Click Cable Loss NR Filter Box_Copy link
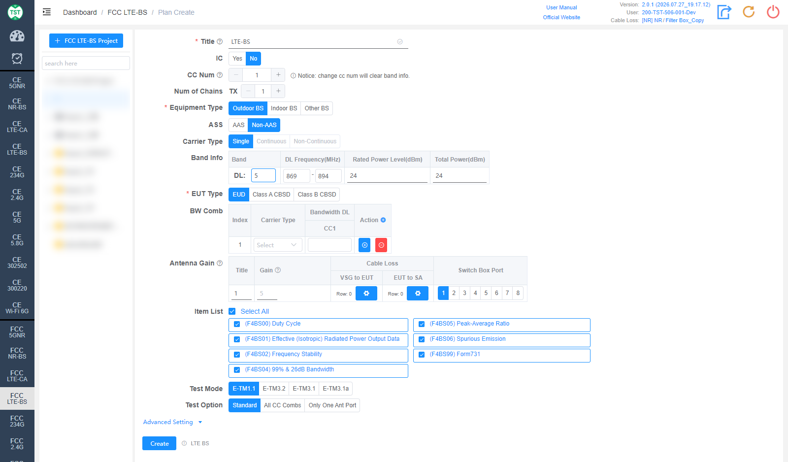 [x=673, y=20]
